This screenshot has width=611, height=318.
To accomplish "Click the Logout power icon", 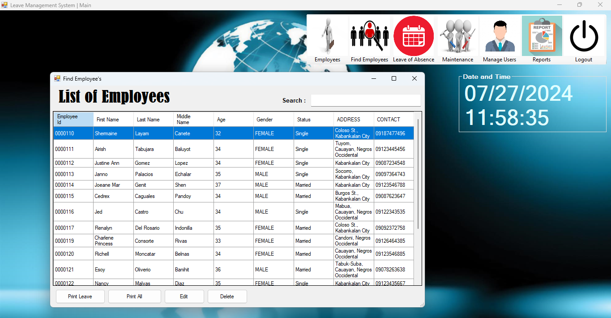I will (x=584, y=36).
